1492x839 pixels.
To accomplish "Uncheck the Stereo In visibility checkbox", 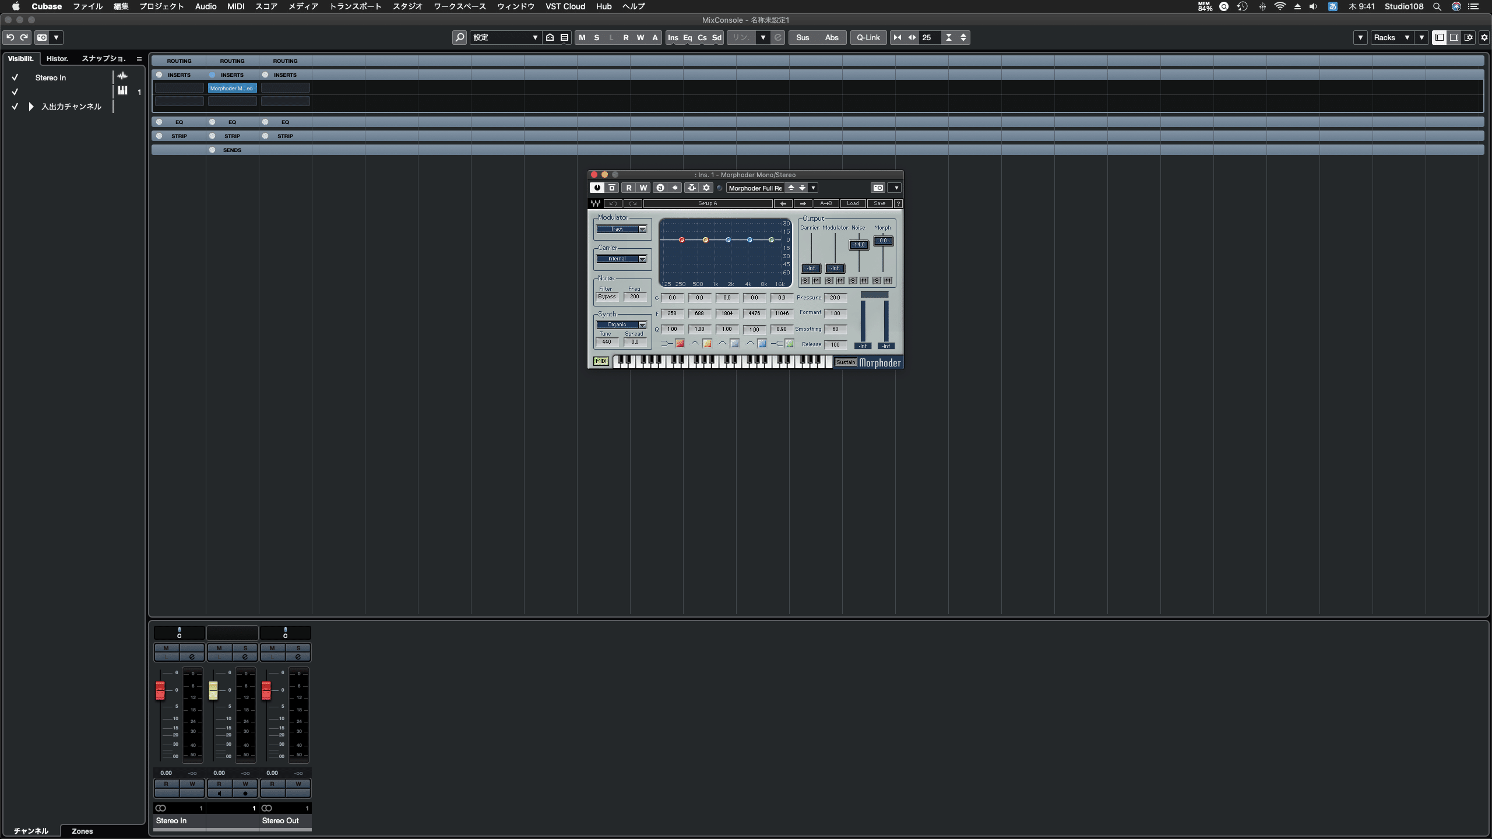I will [x=15, y=77].
